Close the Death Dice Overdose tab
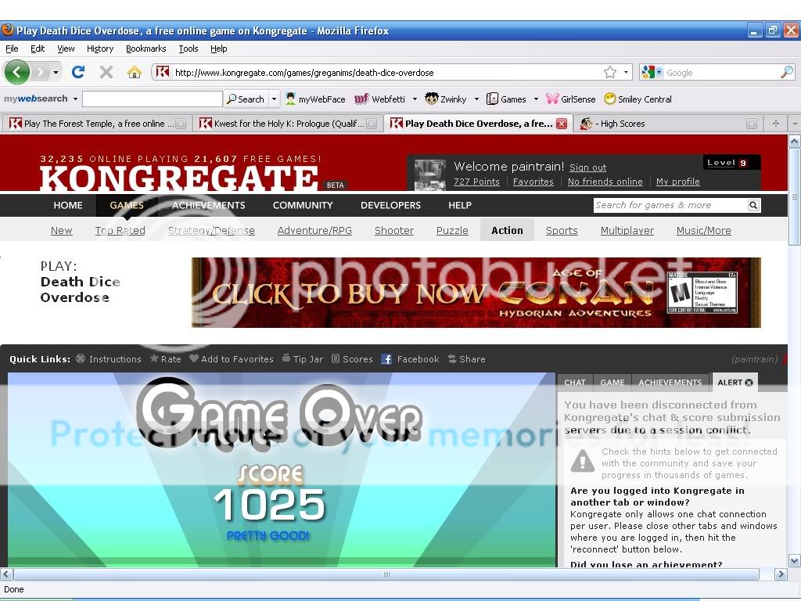The width and height of the screenshot is (801, 601). 562,123
